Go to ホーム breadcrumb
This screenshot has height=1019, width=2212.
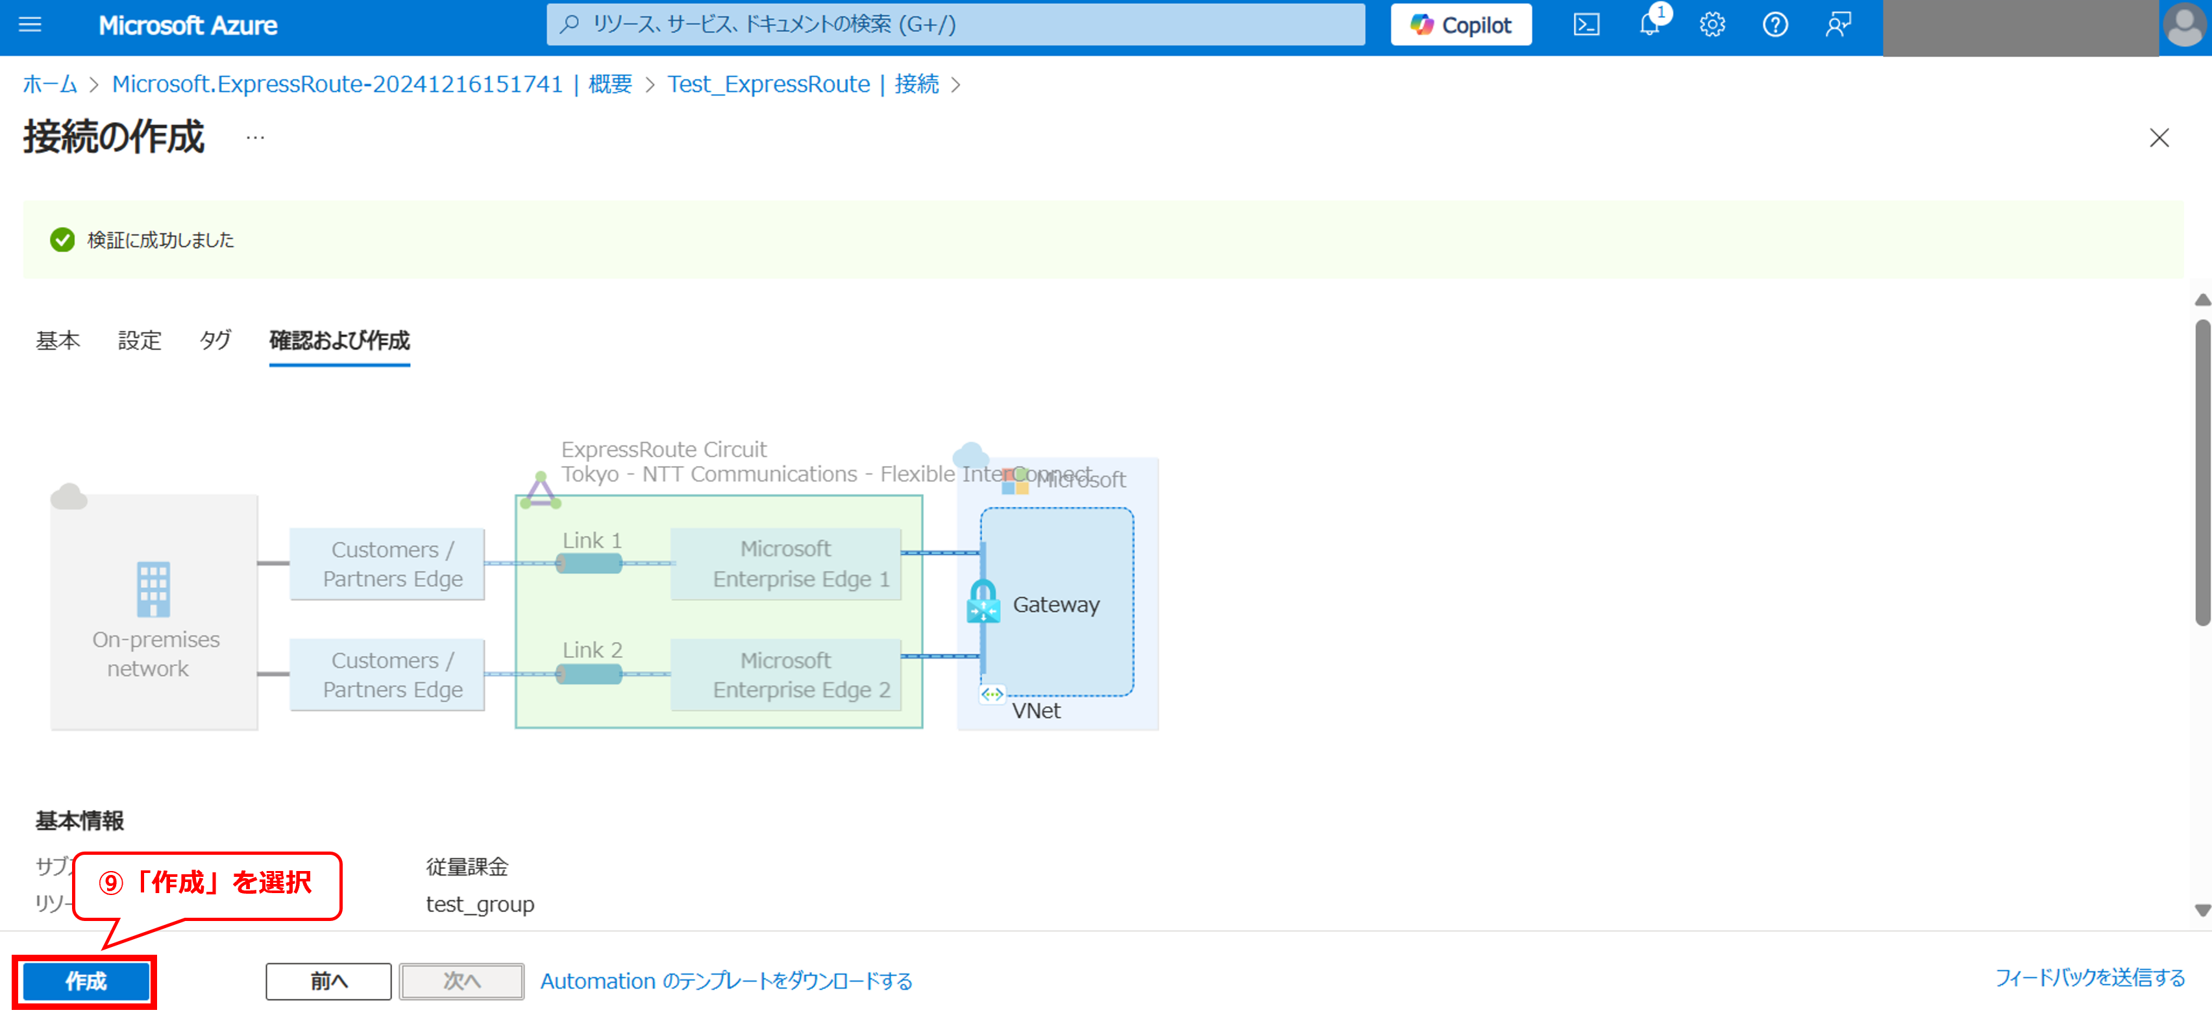[49, 84]
